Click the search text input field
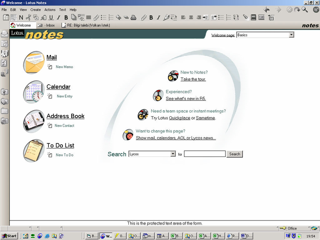 pyautogui.click(x=205, y=154)
